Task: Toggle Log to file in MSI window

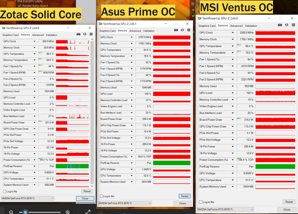Action: coord(201,202)
